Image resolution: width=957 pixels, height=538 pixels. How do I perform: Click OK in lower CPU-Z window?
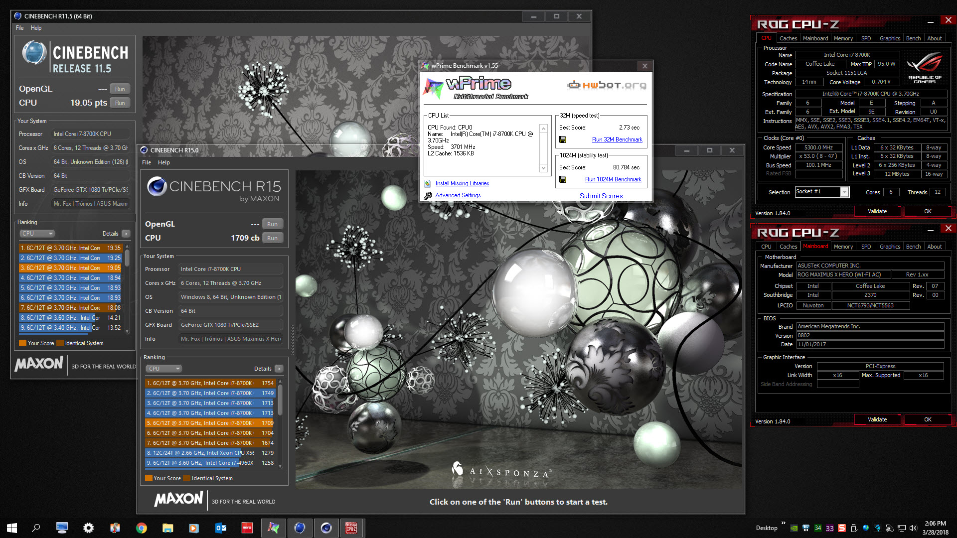[928, 419]
